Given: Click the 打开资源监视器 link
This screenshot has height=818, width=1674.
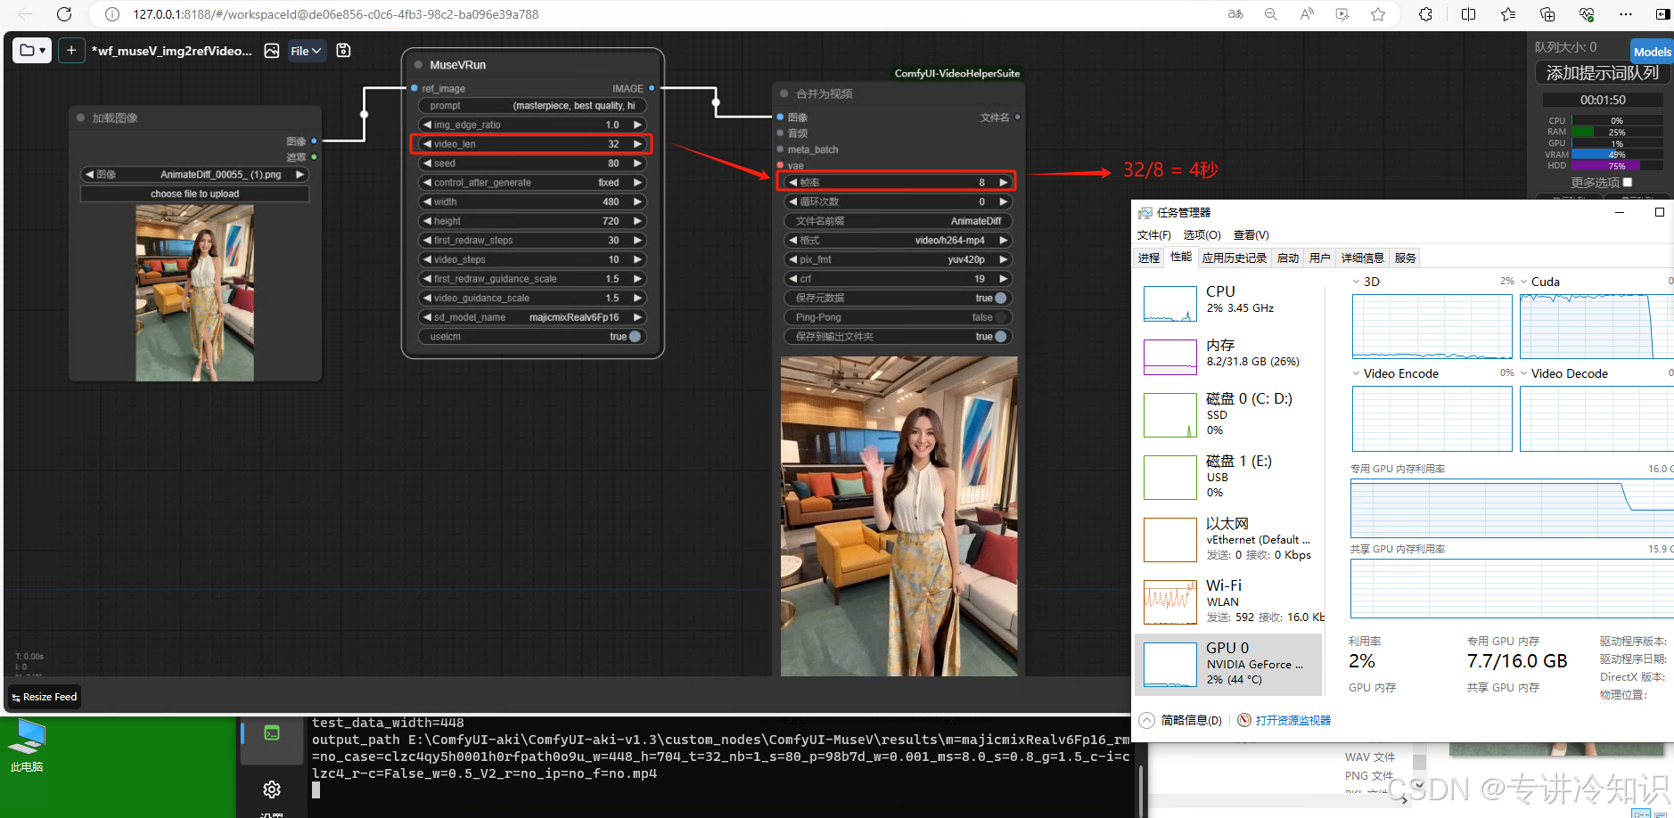Looking at the screenshot, I should (x=1292, y=720).
